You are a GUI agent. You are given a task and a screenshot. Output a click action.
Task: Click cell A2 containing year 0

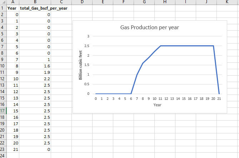(x=13, y=15)
